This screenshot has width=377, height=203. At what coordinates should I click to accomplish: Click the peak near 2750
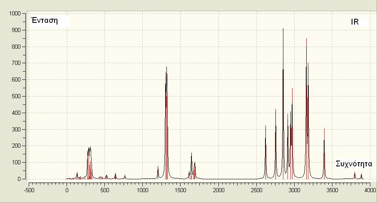click(x=275, y=144)
